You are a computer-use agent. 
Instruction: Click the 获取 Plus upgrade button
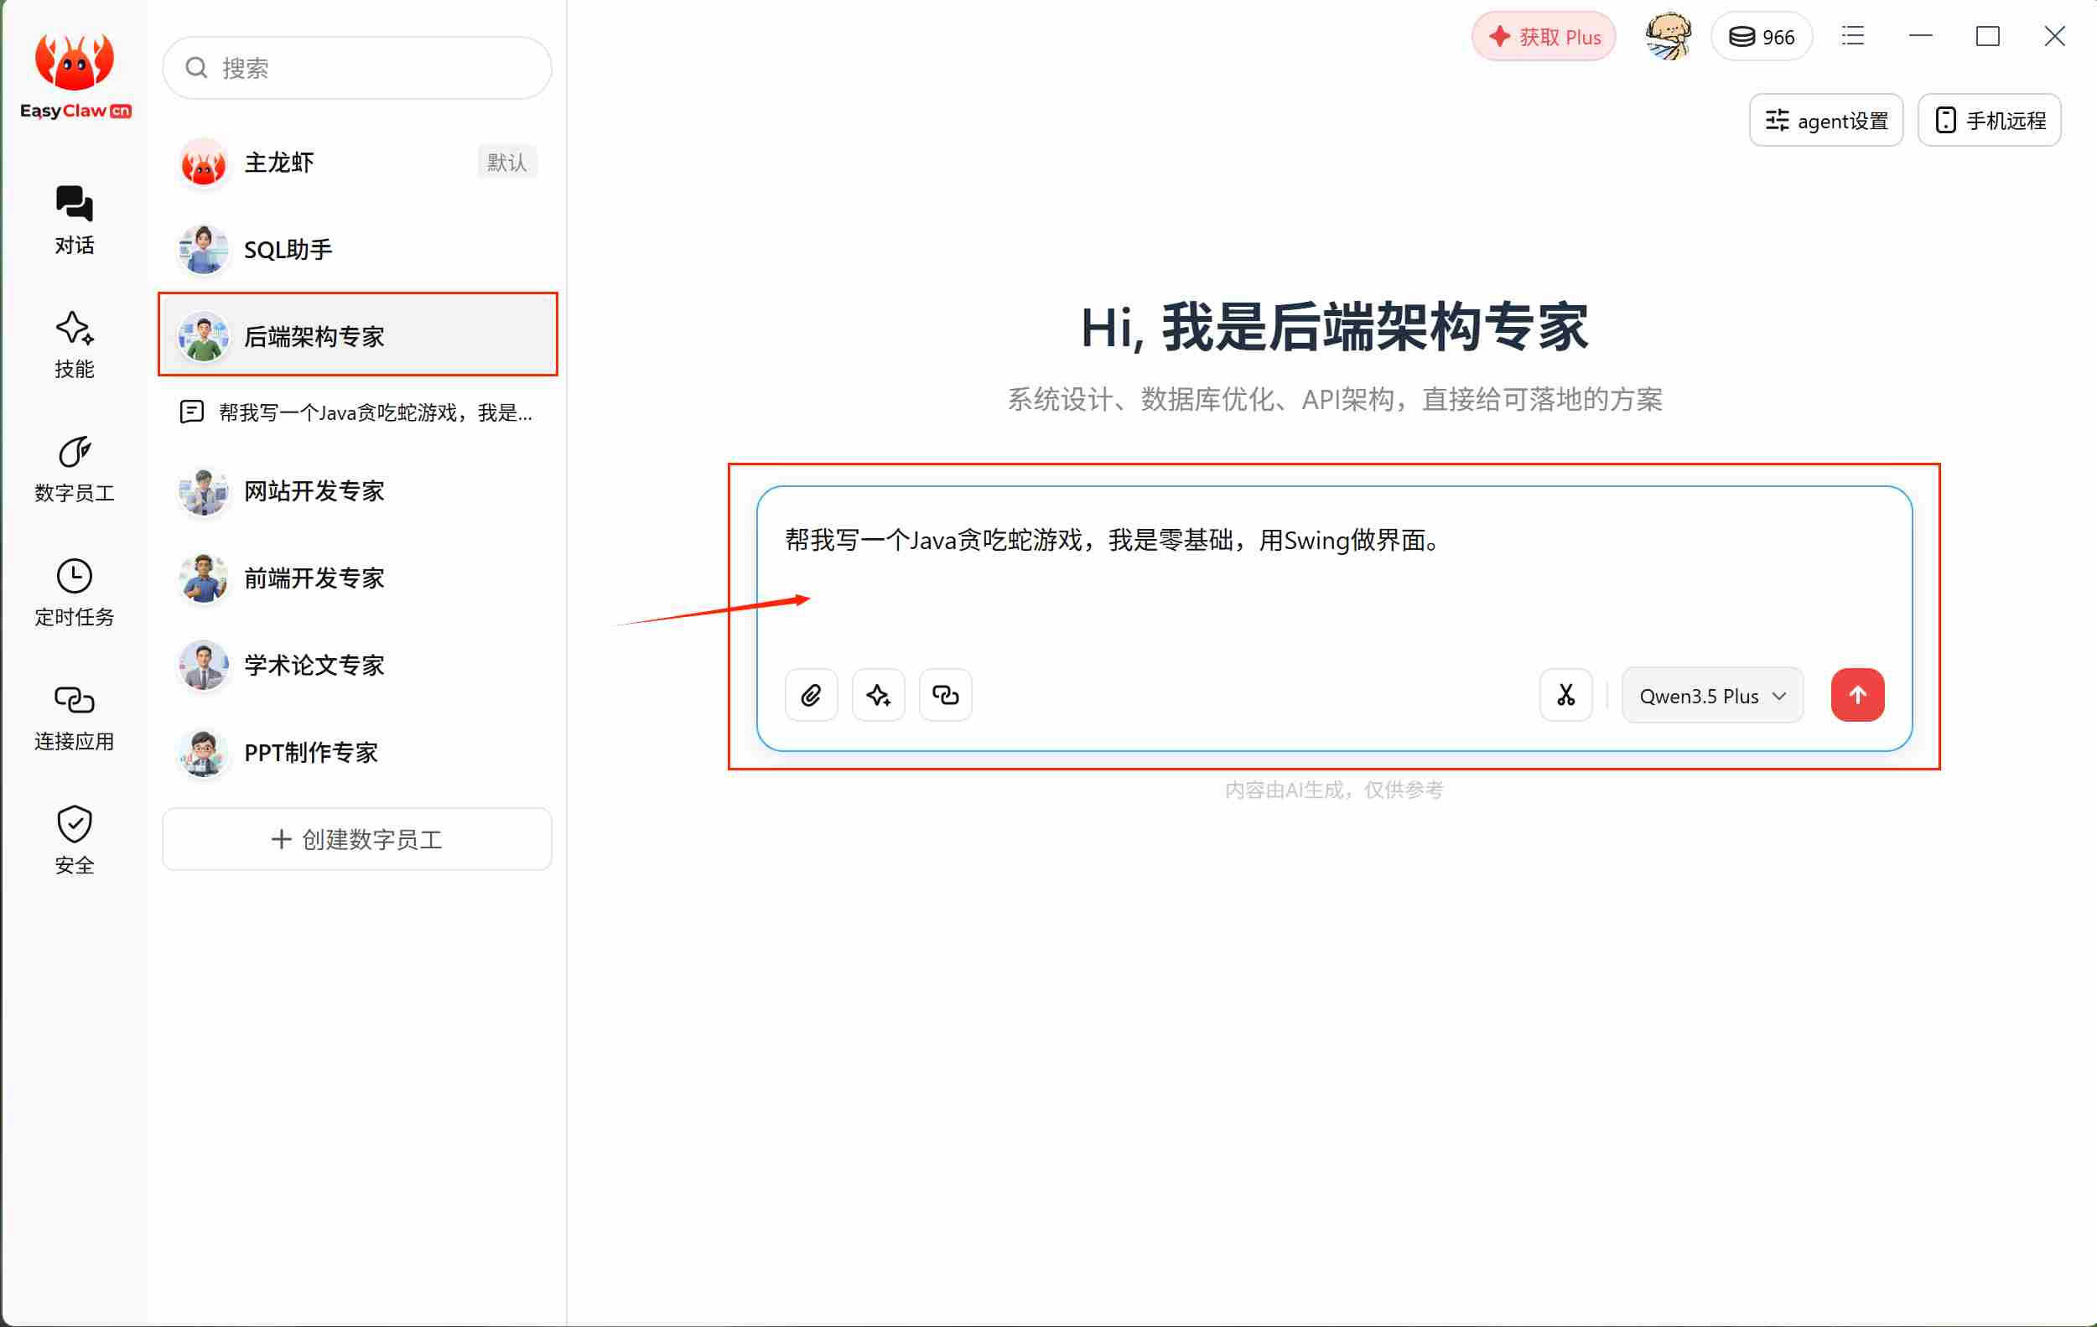[1544, 37]
